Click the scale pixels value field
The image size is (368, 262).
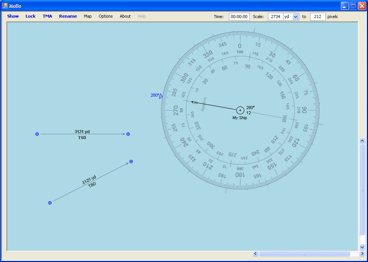point(318,17)
